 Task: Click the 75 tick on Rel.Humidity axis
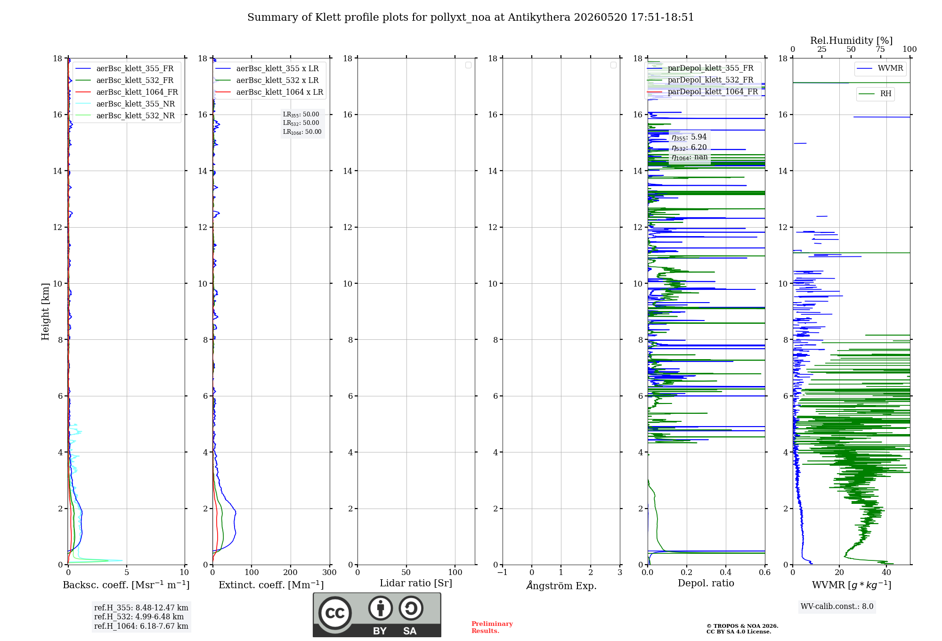click(880, 49)
